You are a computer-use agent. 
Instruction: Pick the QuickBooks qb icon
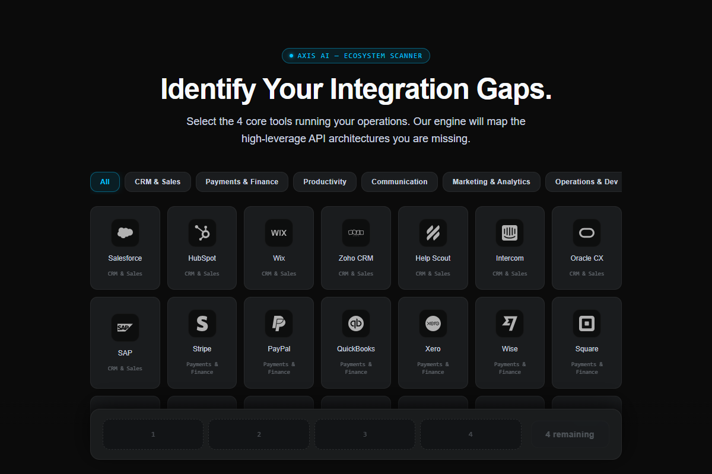tap(356, 324)
